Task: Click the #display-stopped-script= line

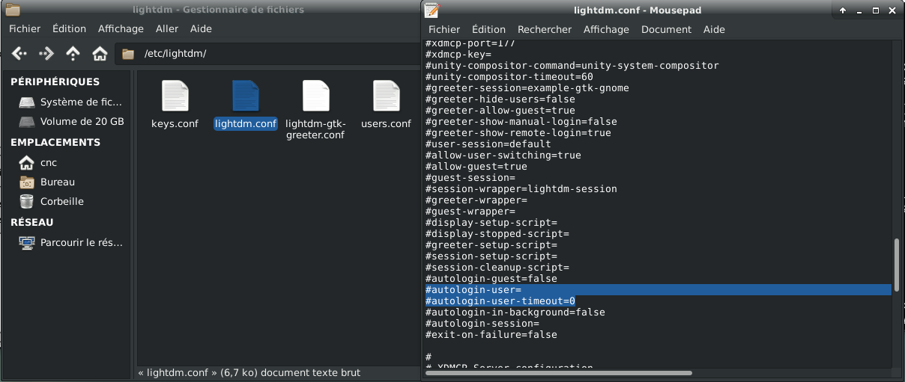Action: pyautogui.click(x=497, y=233)
